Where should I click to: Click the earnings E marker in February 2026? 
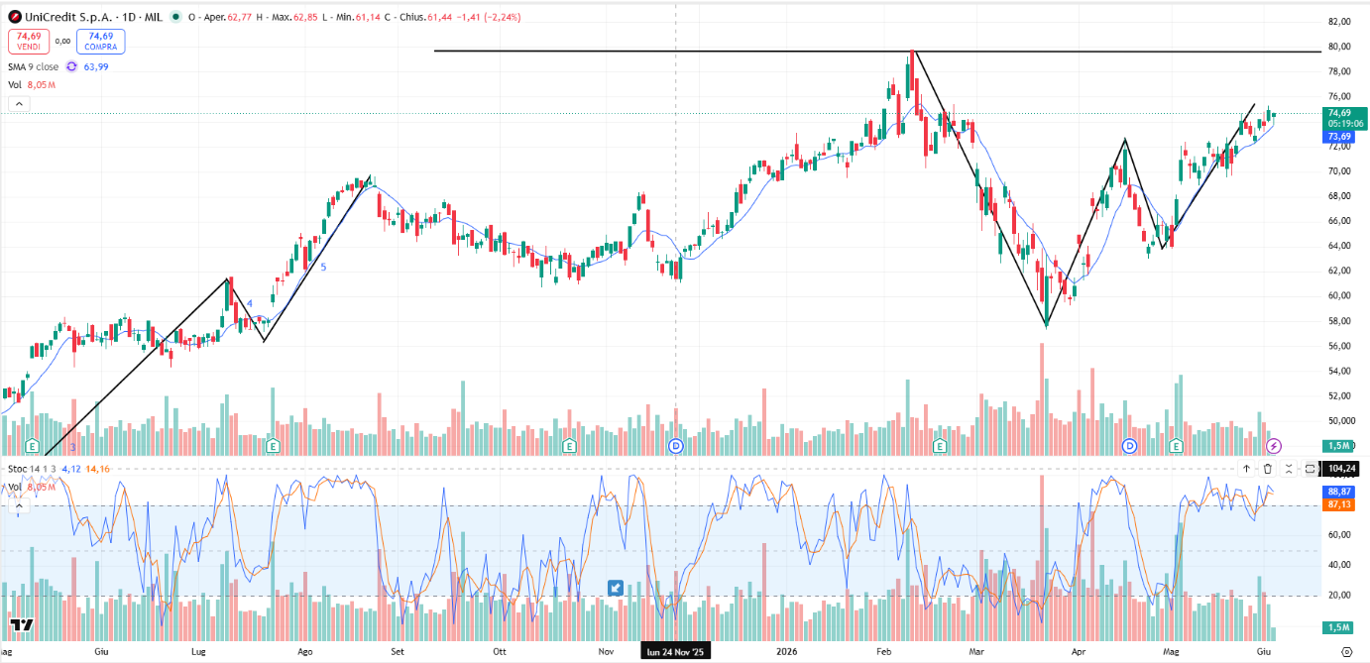[941, 446]
